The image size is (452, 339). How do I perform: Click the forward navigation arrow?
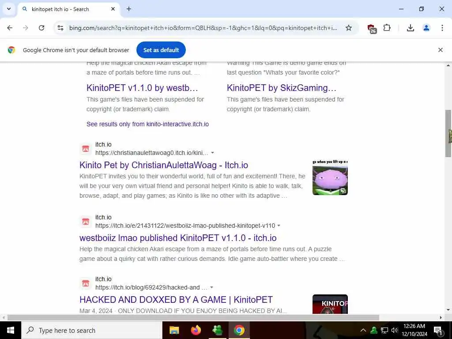pos(26,28)
